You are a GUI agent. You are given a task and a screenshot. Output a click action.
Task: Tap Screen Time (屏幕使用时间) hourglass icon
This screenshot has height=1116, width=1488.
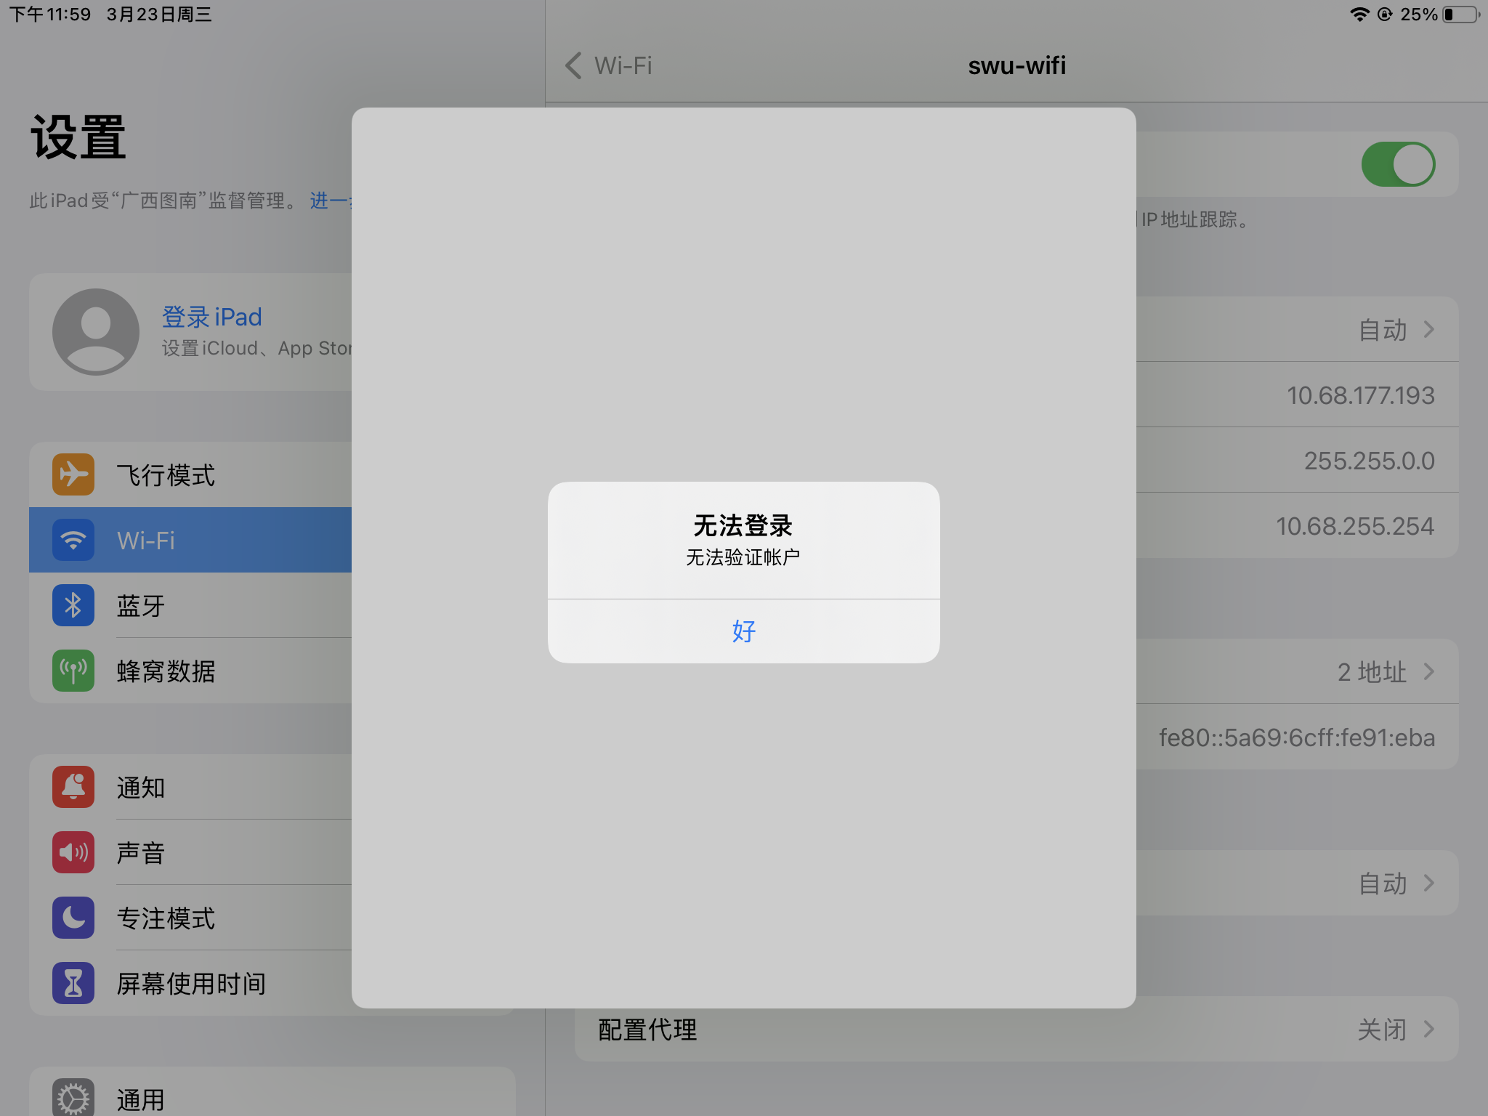coord(73,983)
